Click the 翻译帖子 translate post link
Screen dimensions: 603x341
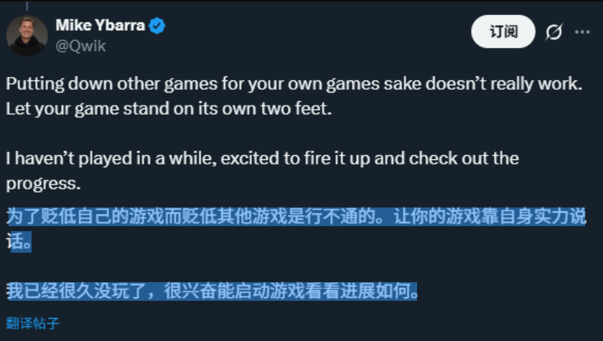click(x=32, y=323)
